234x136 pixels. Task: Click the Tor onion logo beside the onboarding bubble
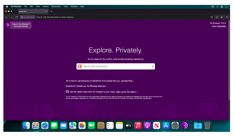point(7,25)
